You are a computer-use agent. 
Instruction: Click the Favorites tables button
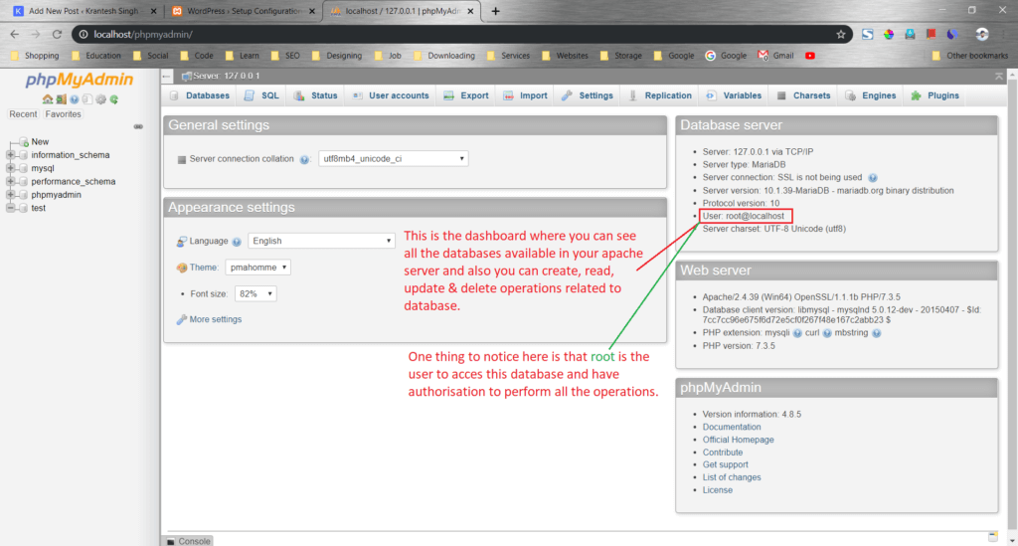coord(63,114)
